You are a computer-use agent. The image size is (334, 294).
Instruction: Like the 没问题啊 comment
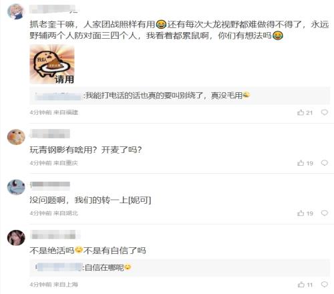point(305,213)
